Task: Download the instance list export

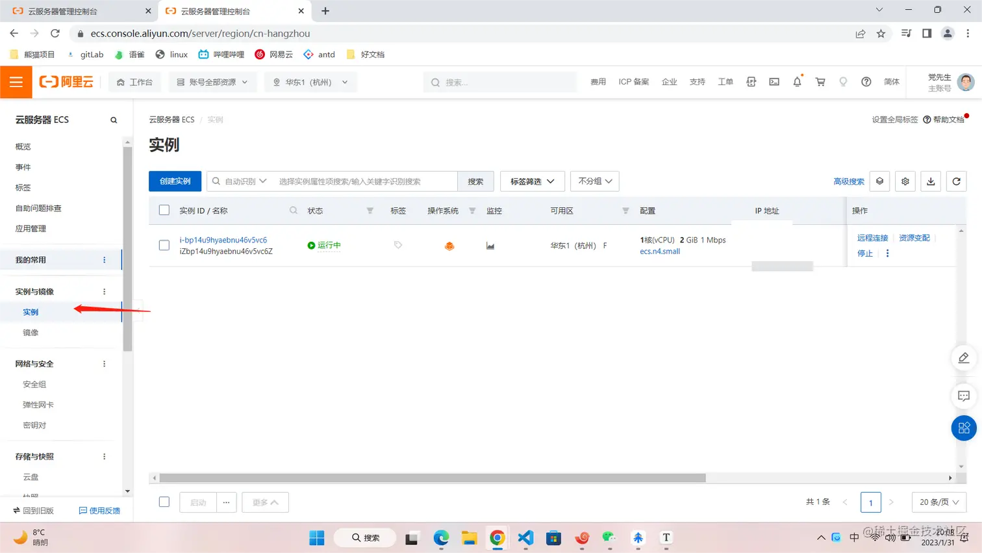Action: tap(930, 181)
